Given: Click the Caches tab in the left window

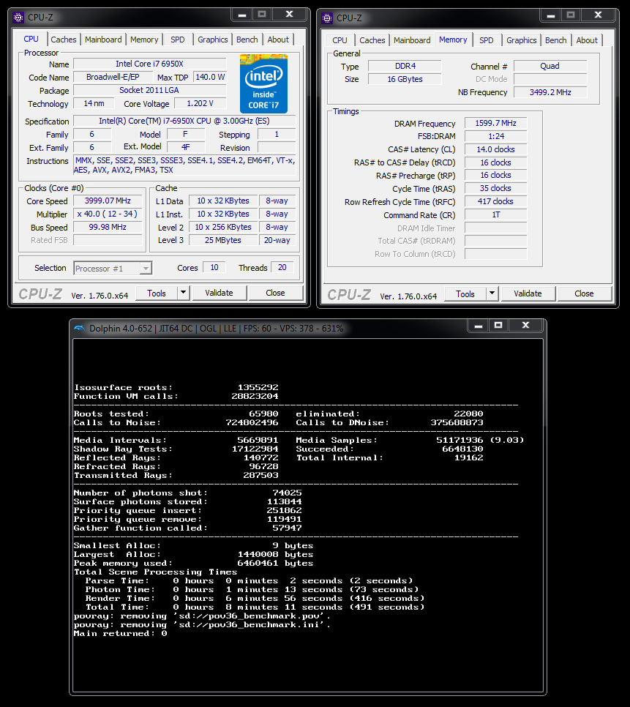Looking at the screenshot, I should [x=64, y=40].
